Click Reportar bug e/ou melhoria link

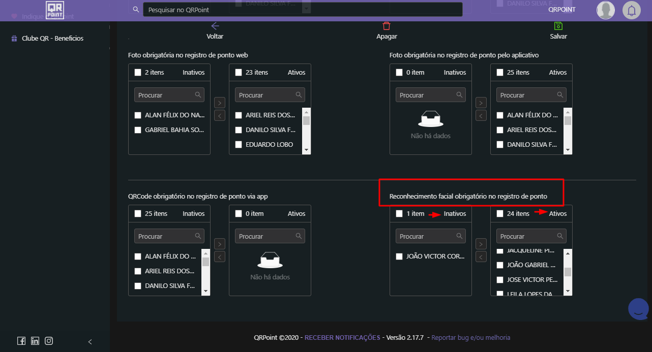(470, 338)
